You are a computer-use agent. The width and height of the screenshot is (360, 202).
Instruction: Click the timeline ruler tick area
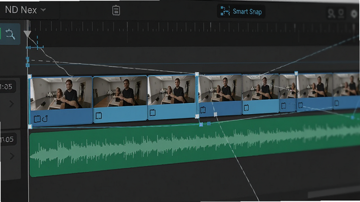[193, 26]
